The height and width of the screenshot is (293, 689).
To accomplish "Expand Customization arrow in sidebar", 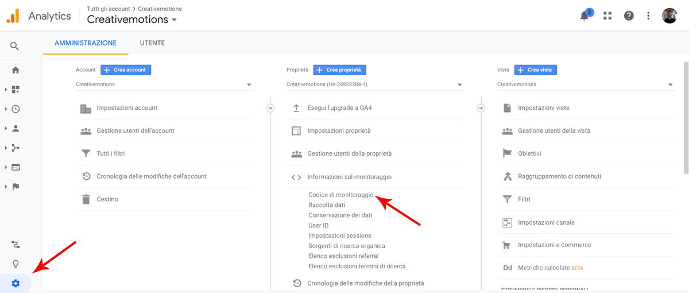I will [6, 90].
